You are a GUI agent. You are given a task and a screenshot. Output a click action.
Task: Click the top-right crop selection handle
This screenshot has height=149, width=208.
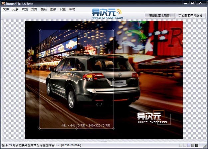(113, 30)
